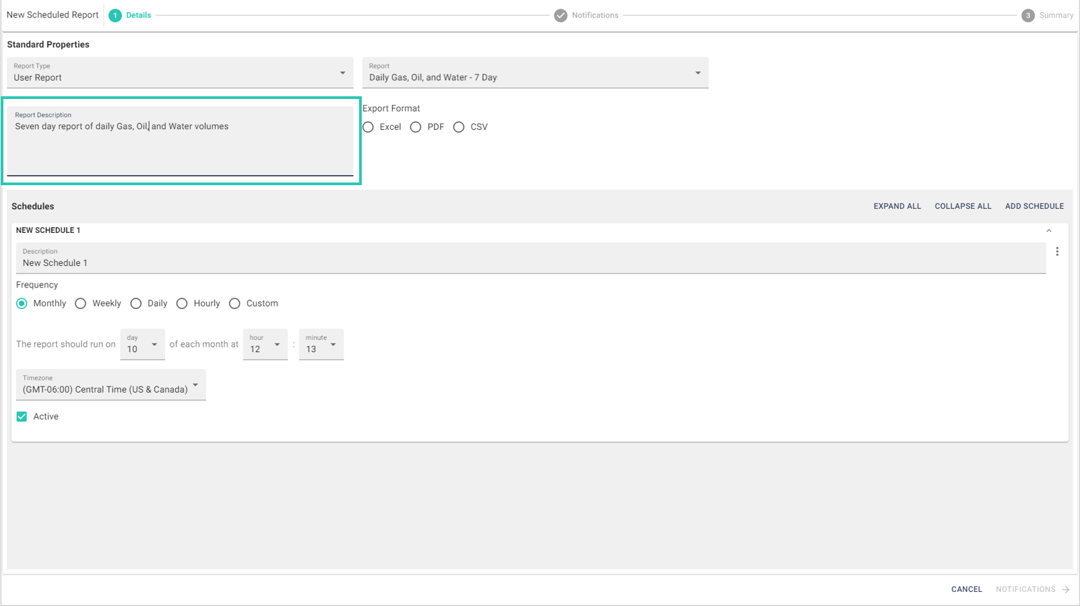1080x606 pixels.
Task: Click the arrow next to NOTIFICATIONS button
Action: (1065, 589)
